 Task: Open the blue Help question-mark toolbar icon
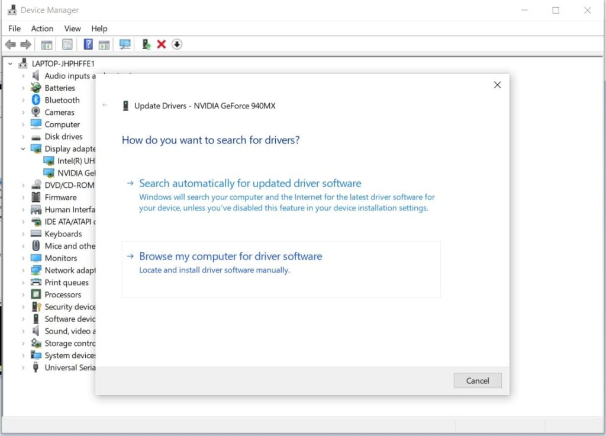tap(88, 44)
